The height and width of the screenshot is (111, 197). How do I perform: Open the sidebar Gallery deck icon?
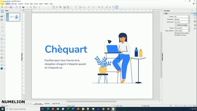(x=195, y=25)
